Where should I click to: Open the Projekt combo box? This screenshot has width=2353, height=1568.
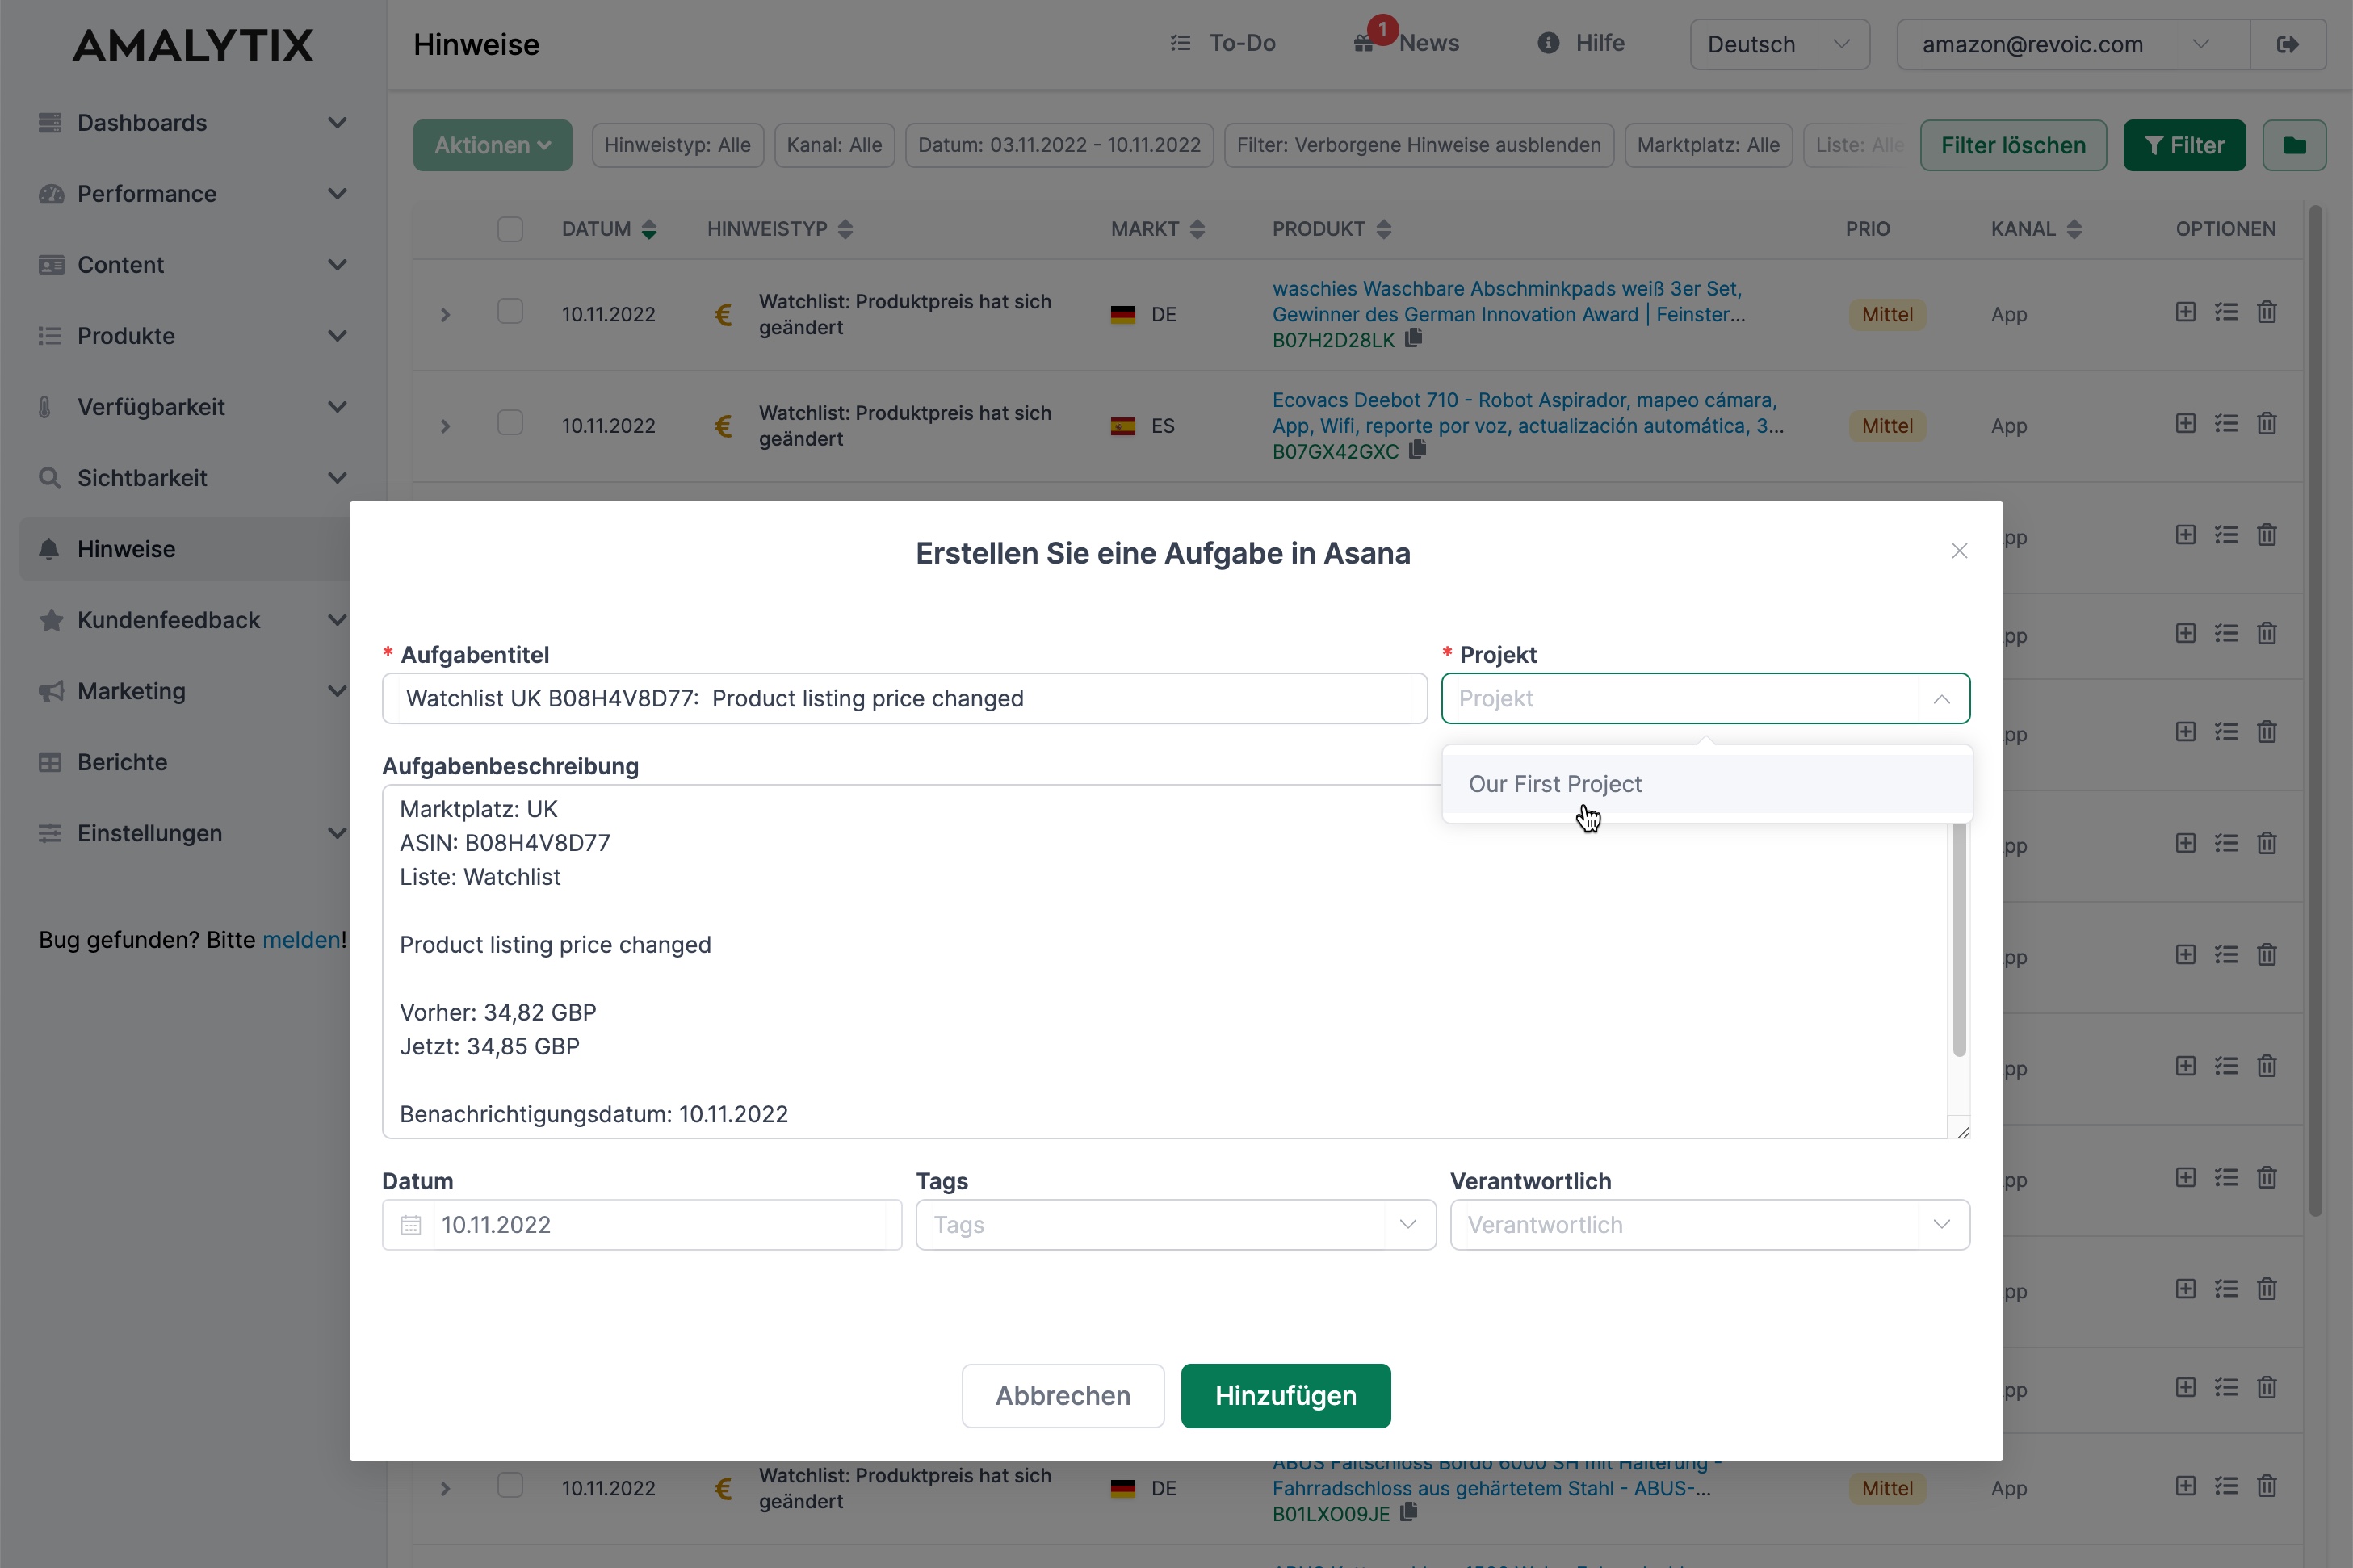pos(1705,698)
